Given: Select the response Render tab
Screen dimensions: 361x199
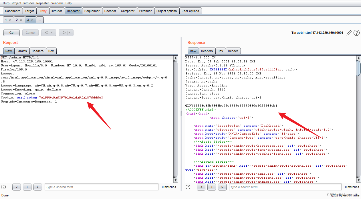Looking at the screenshot, I should [233, 51].
